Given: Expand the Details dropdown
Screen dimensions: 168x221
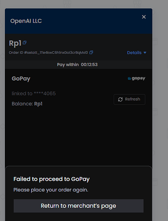Looking at the screenshot, I should coord(137,53).
